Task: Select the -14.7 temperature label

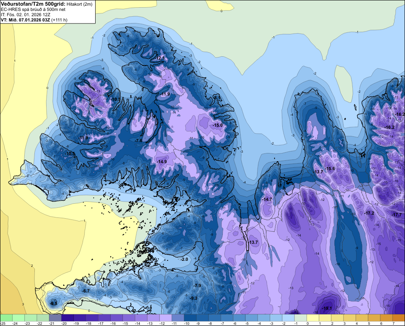Action: tap(267, 199)
